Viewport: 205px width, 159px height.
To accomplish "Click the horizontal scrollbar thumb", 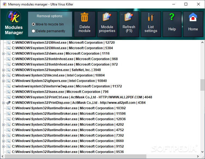I will coord(76,156).
